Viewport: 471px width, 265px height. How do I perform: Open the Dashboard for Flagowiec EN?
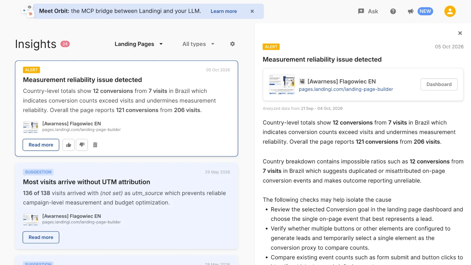pyautogui.click(x=439, y=84)
